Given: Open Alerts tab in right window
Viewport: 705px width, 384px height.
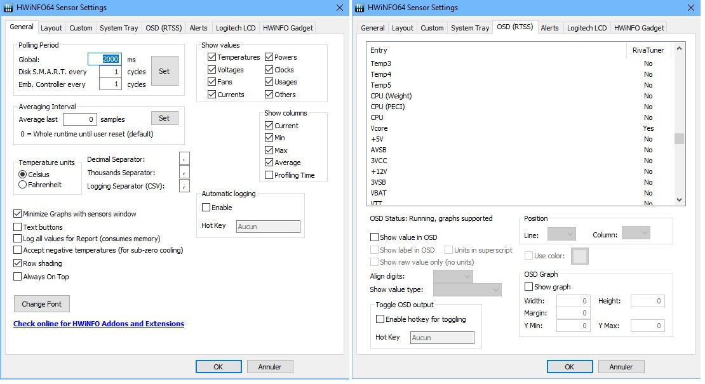Looking at the screenshot, I should point(549,28).
